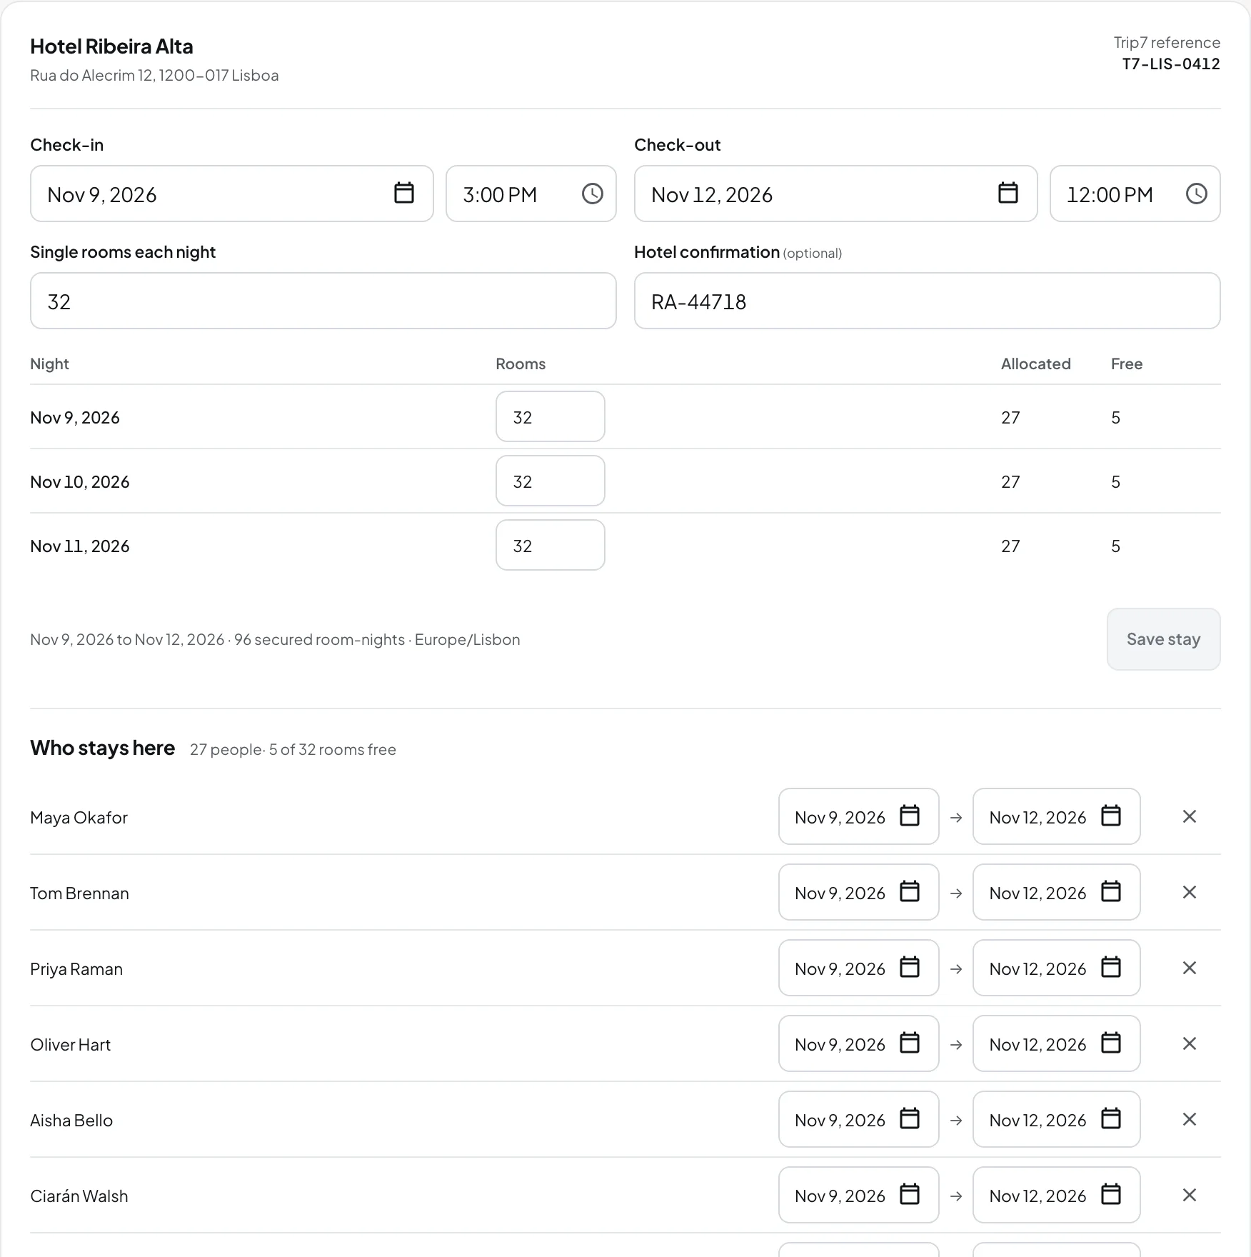
Task: Click the Who stays here heading
Action: coord(102,748)
